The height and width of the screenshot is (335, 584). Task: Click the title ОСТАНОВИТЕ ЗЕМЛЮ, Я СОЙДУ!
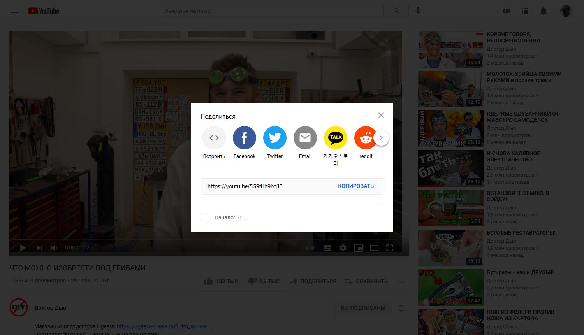(518, 196)
